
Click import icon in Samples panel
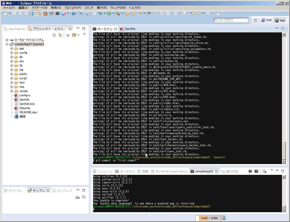pyautogui.click(x=78, y=197)
